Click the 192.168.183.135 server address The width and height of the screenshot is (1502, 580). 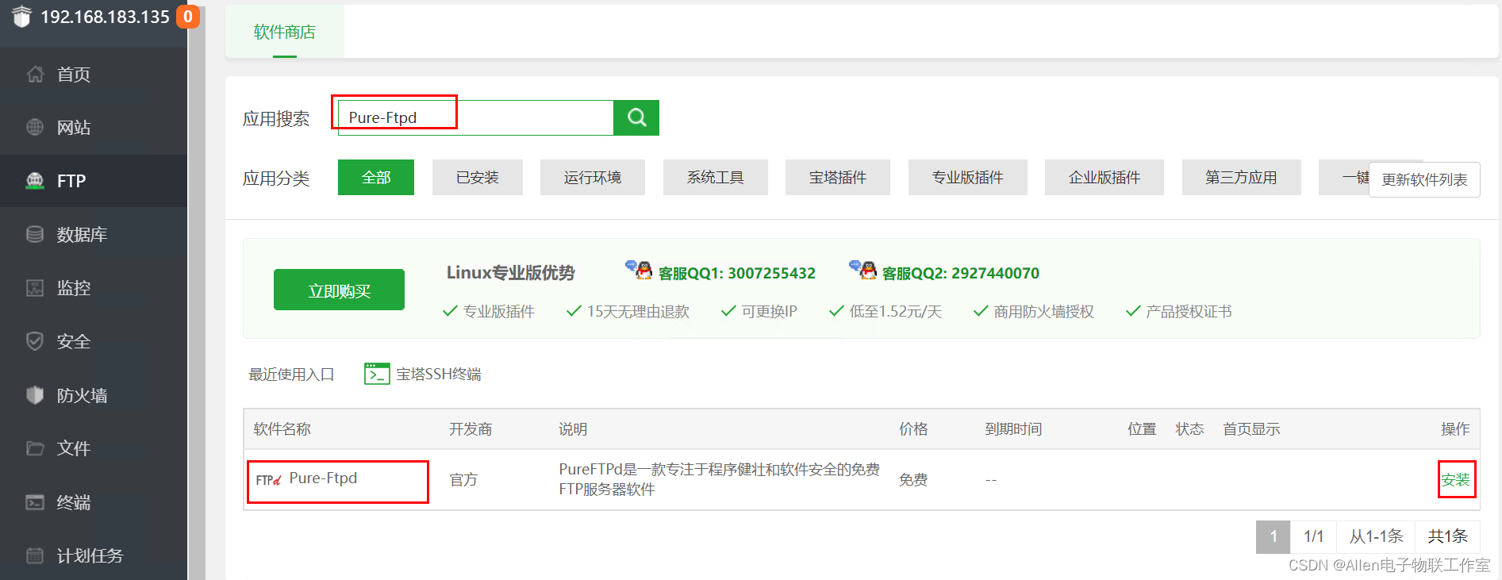106,17
